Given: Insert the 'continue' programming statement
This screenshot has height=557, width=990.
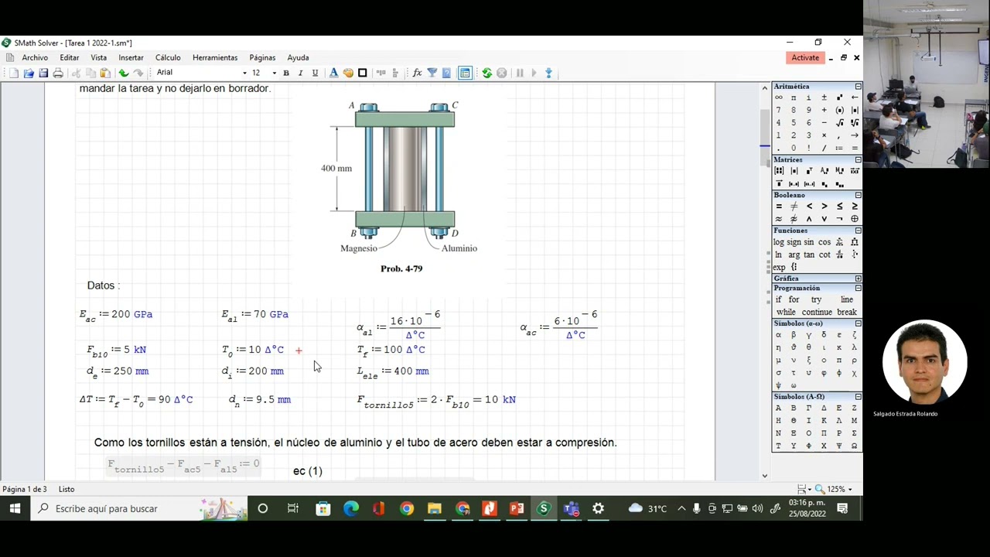Looking at the screenshot, I should pos(817,313).
